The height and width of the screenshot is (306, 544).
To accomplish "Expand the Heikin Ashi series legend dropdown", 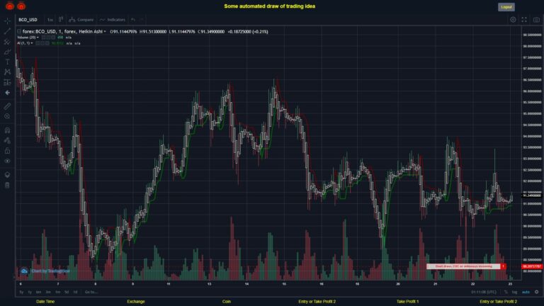I will (105, 32).
